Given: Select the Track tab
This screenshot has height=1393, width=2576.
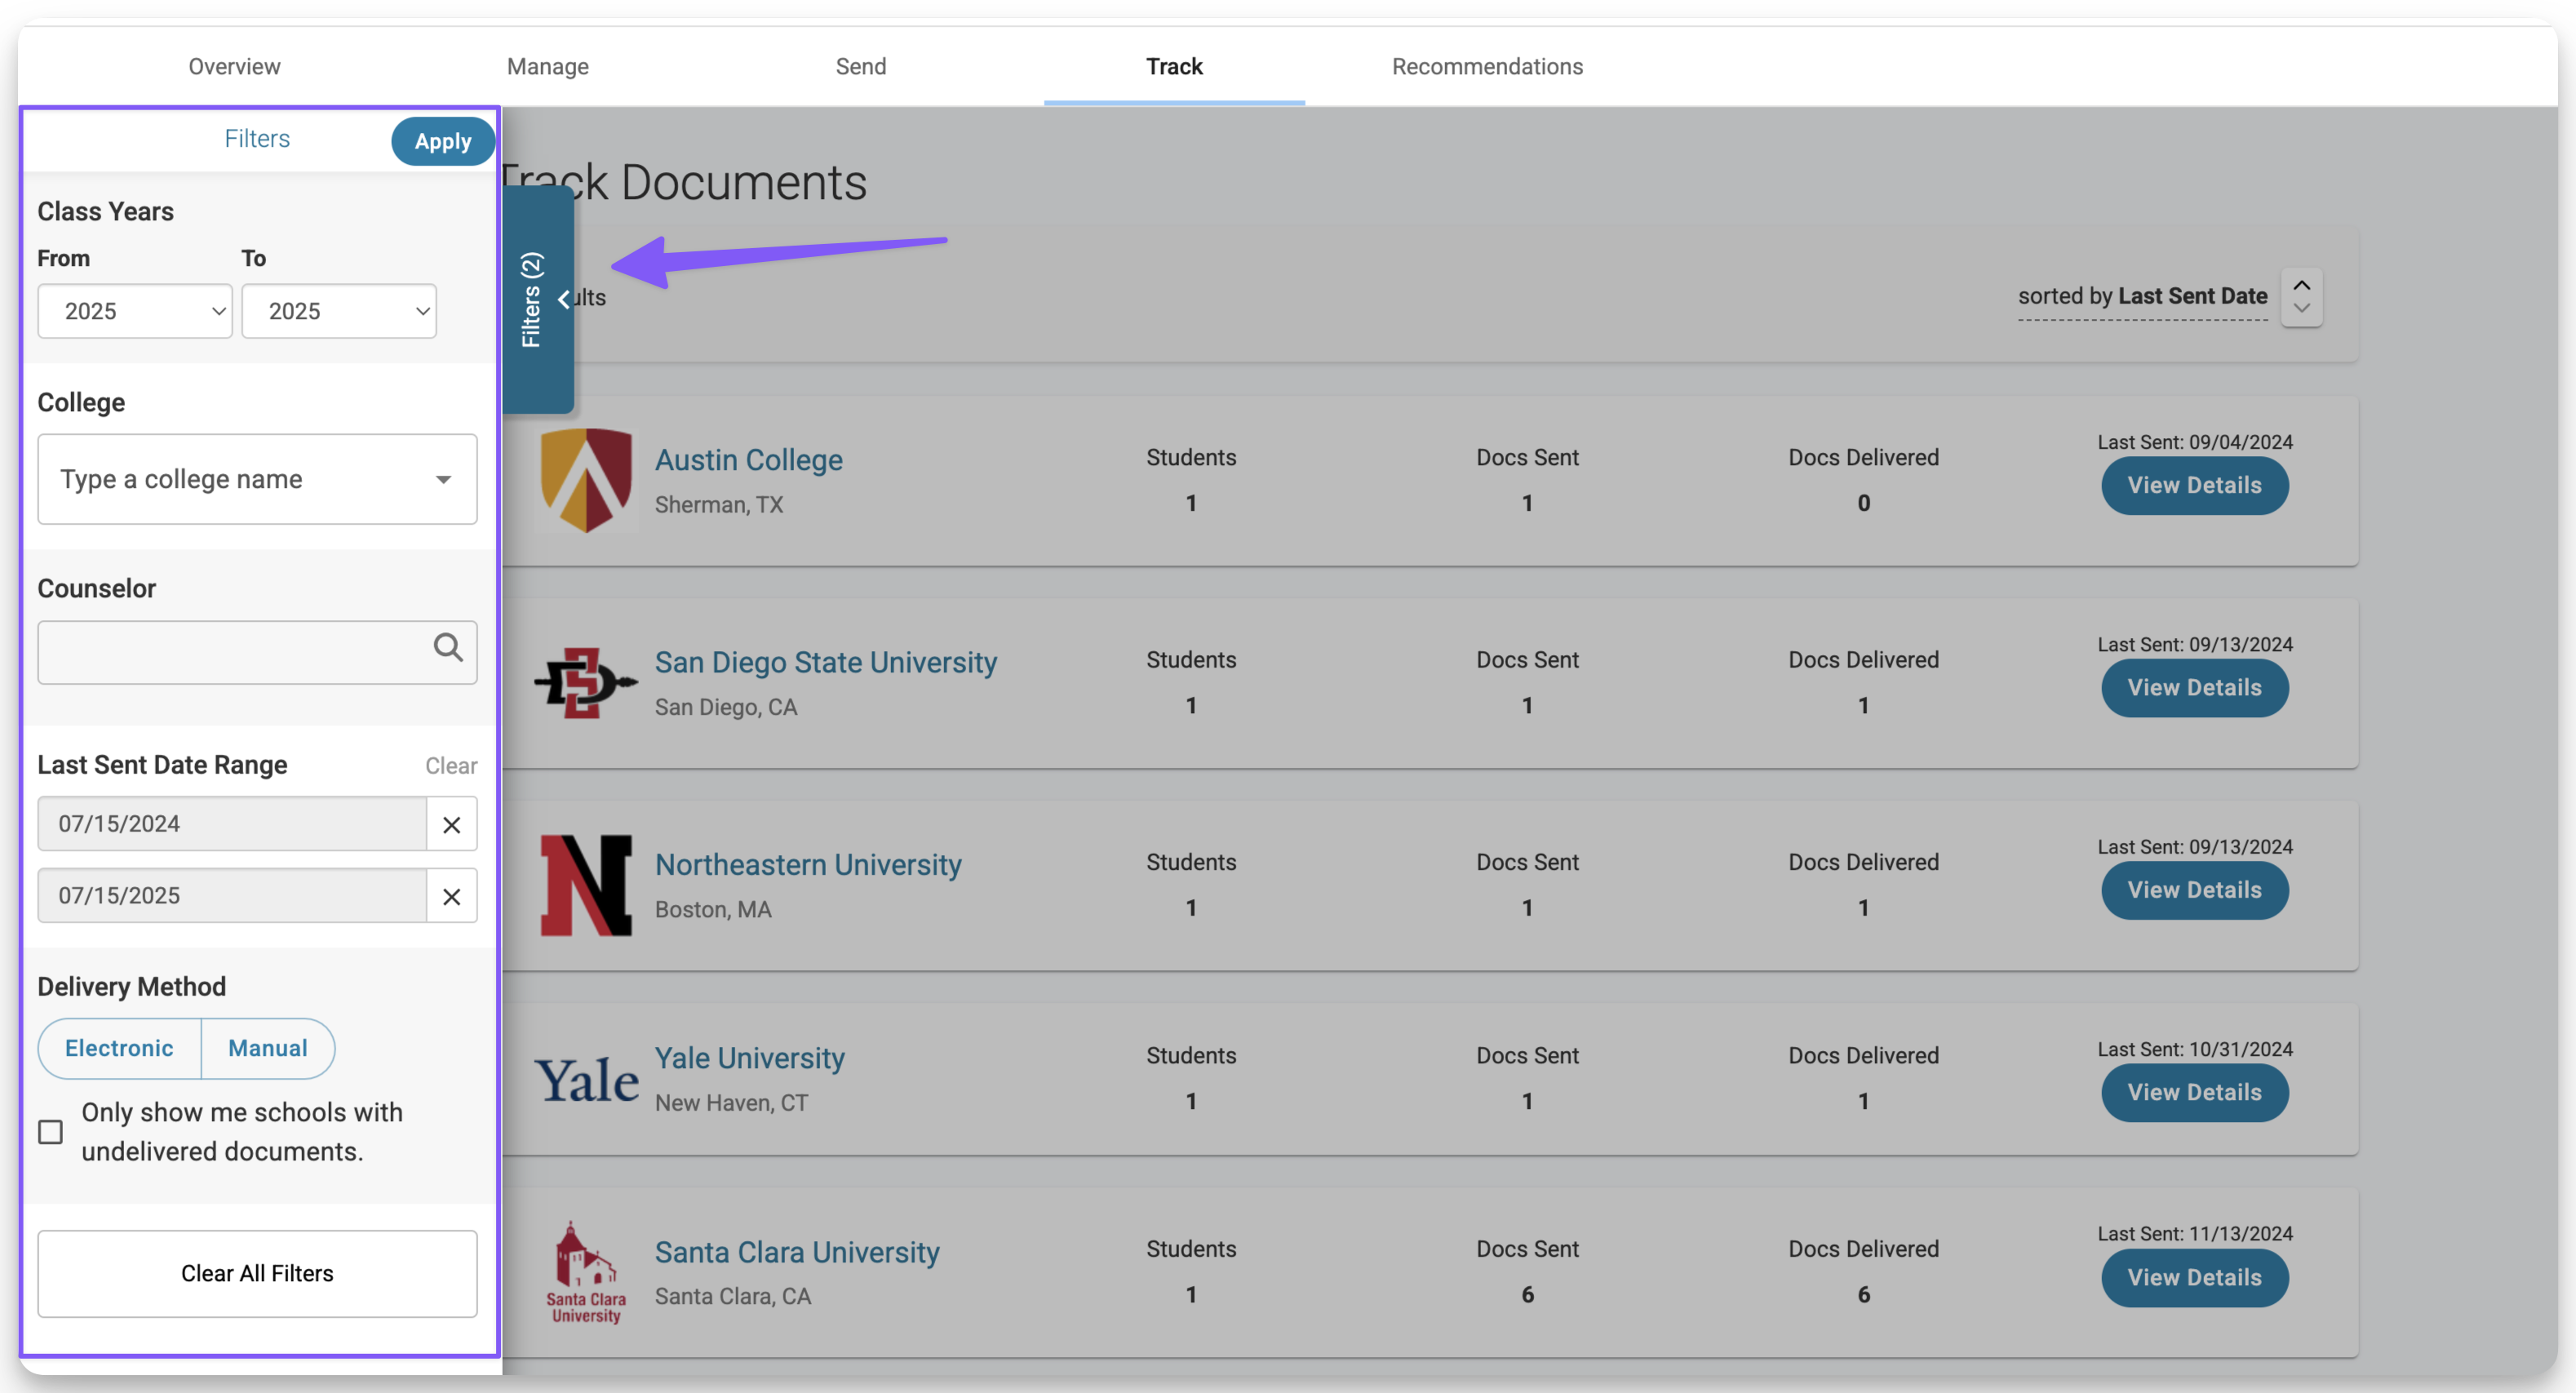Looking at the screenshot, I should pos(1174,66).
